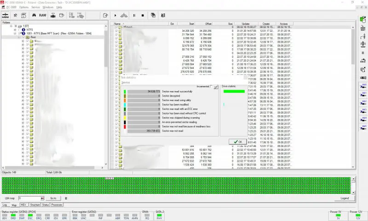Switch to the Log tab
The height and width of the screenshot is (221, 368).
click(x=5, y=205)
